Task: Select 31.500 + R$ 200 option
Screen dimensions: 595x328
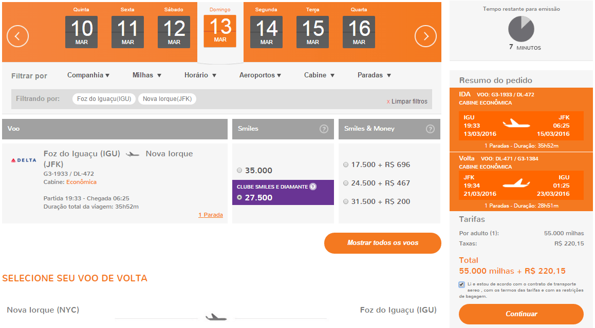Action: pyautogui.click(x=346, y=201)
